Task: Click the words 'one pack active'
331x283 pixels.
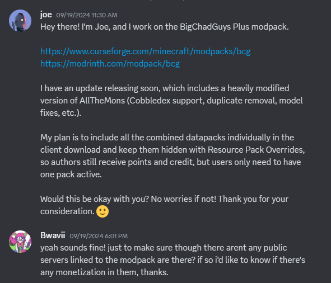Action: 71,174
